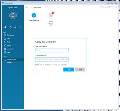
Task: Open the user account icon in sidebar
Action: tap(20, 27)
